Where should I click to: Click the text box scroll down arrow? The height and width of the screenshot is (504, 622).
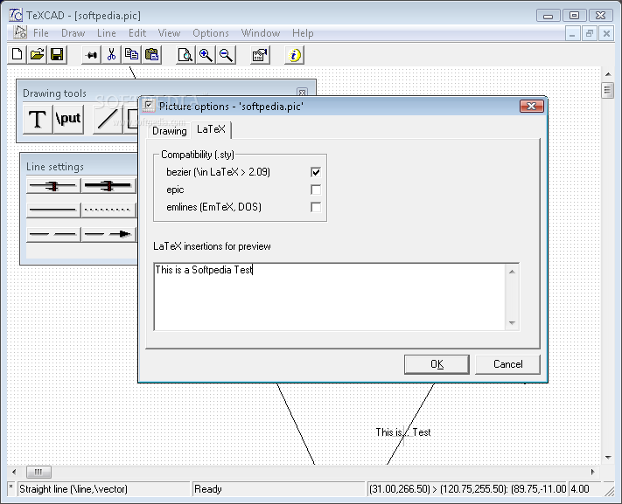click(512, 322)
